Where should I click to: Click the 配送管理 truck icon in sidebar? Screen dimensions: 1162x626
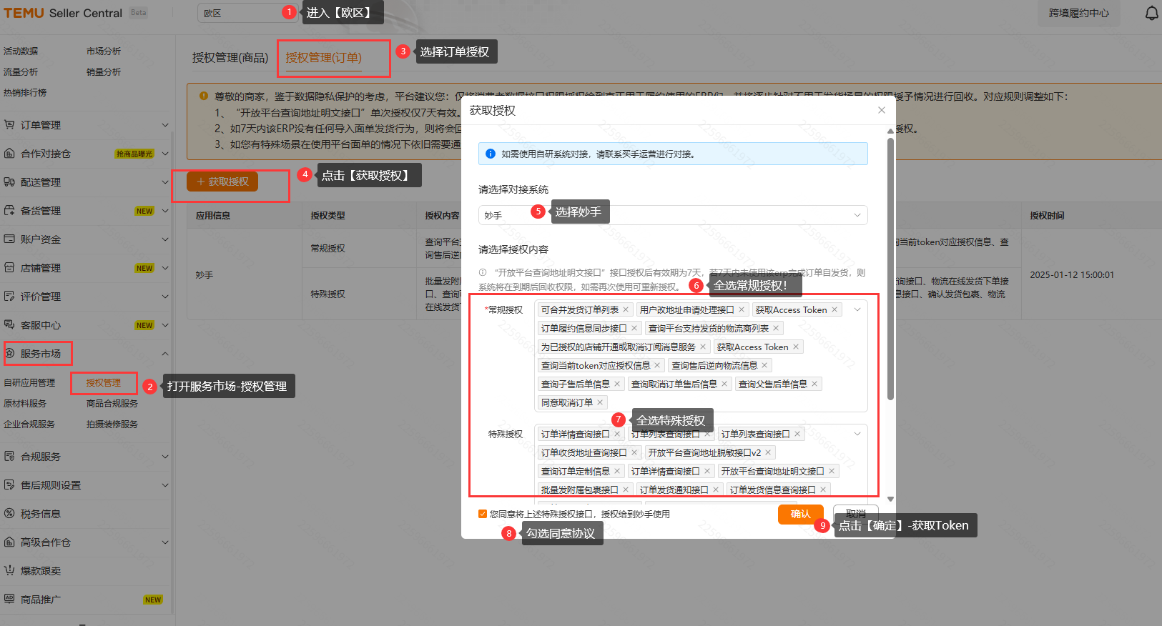pos(9,182)
